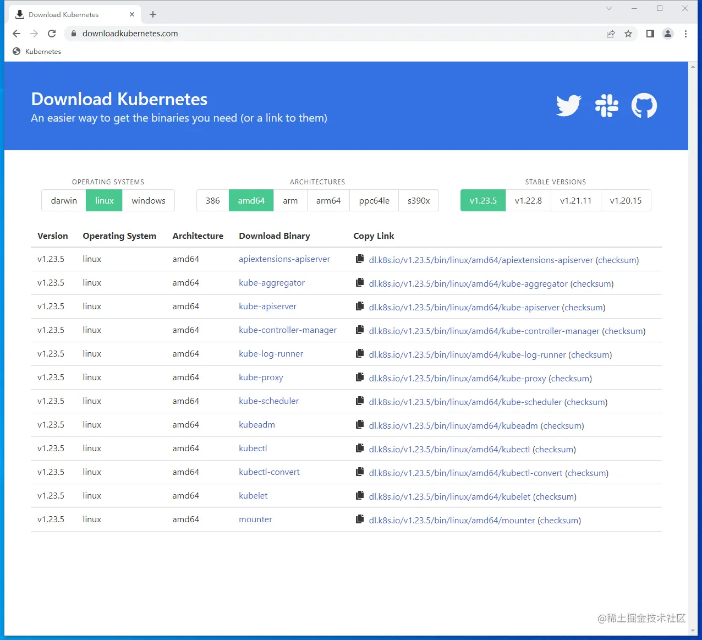The image size is (702, 640).
Task: Select the arm architecture filter
Action: coord(290,200)
